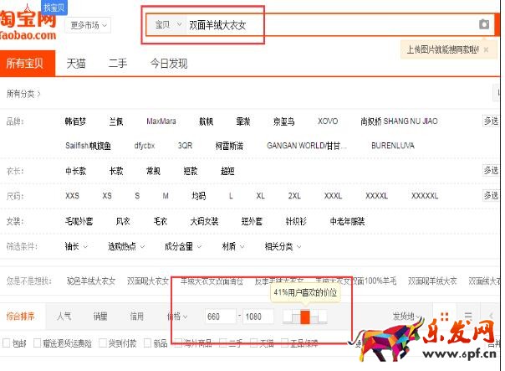Switch to the 天猫 tab
Screen dimensions: 505x371
click(x=76, y=64)
